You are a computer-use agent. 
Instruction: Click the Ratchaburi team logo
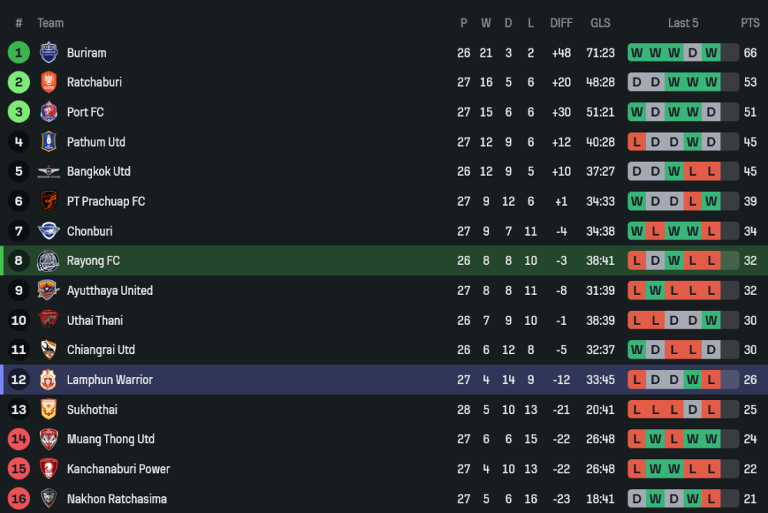(48, 82)
